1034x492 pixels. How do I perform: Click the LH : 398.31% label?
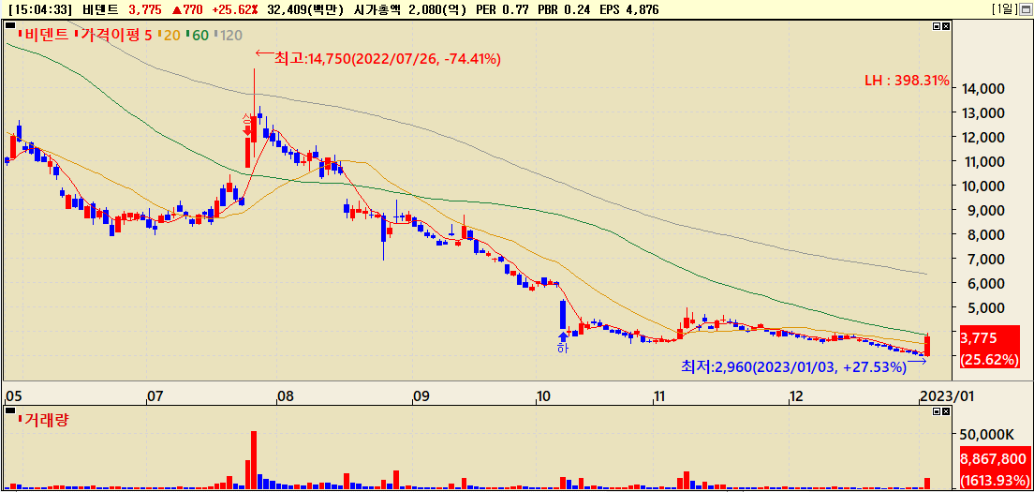907,81
